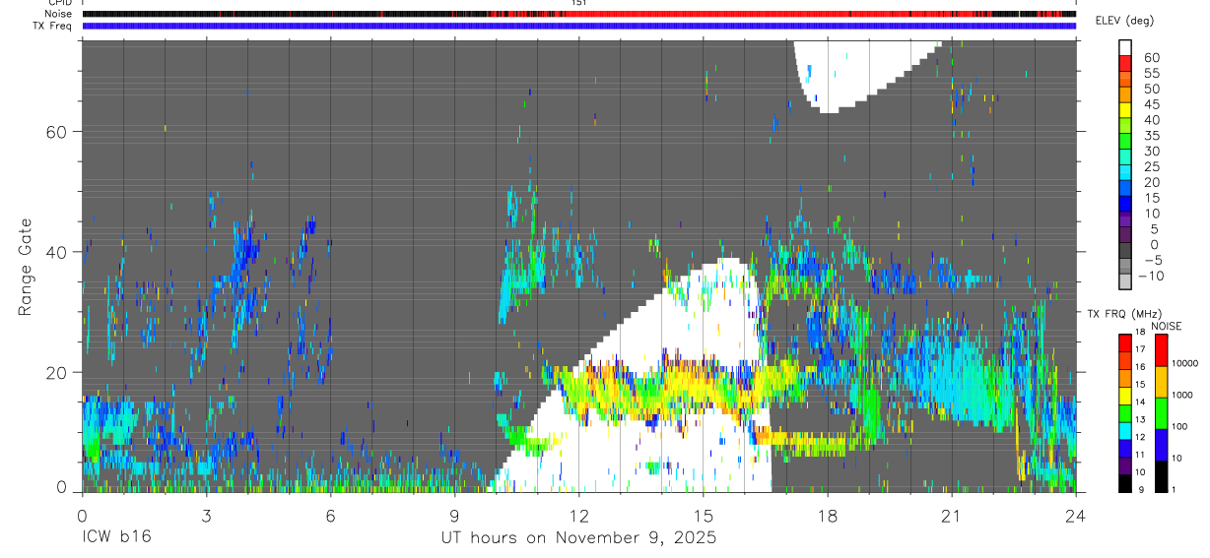Click the "NOISE" legend title
This screenshot has height=558, width=1210.
[x=1167, y=326]
